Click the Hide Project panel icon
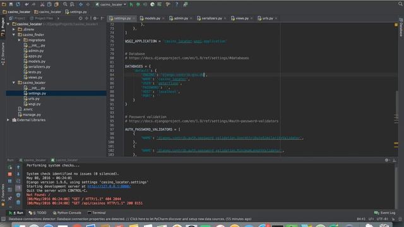This screenshot has height=227, width=404. pyautogui.click(x=102, y=18)
